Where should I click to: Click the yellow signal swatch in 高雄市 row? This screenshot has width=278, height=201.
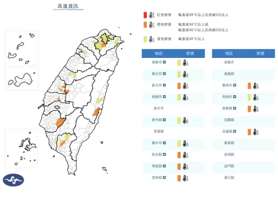[x=249, y=97]
